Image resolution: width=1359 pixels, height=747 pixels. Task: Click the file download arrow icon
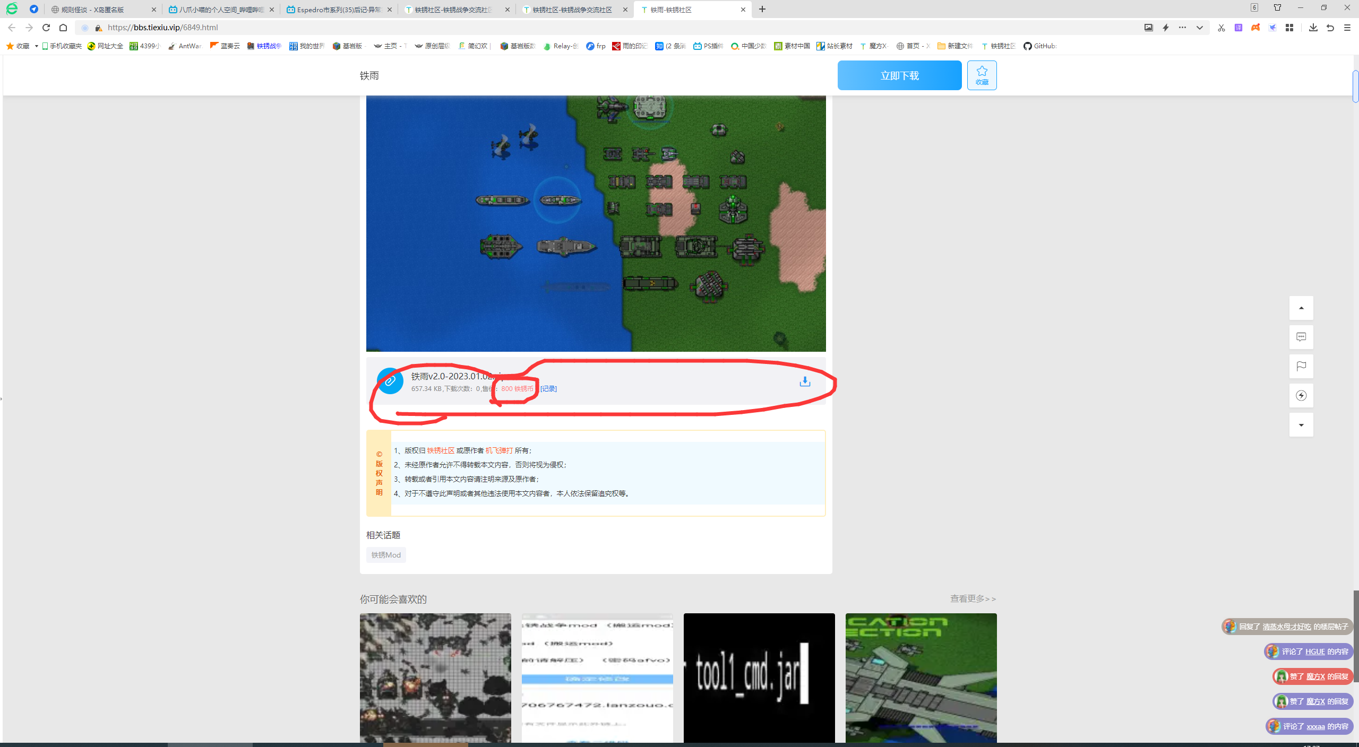tap(805, 381)
